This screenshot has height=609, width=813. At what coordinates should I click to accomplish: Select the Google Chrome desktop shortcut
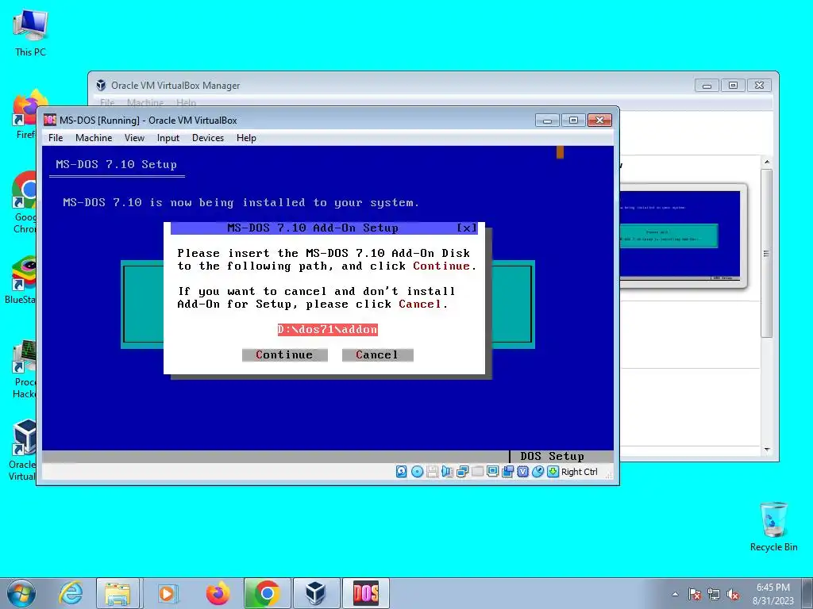(25, 202)
